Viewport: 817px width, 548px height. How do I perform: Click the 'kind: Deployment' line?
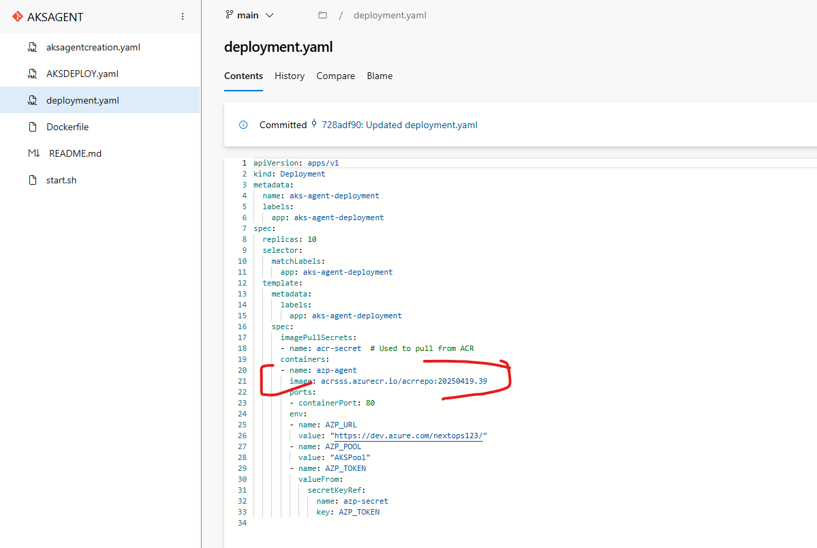coord(289,174)
